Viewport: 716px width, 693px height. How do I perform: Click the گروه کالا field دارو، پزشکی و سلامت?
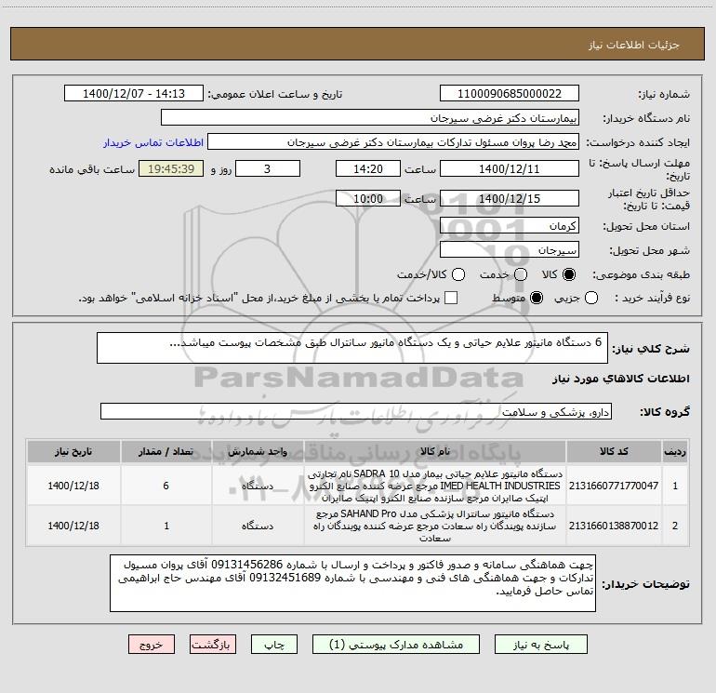pos(356,411)
